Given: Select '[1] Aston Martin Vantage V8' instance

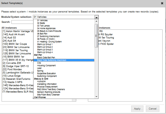Looking at the screenshot, I should point(18,31).
